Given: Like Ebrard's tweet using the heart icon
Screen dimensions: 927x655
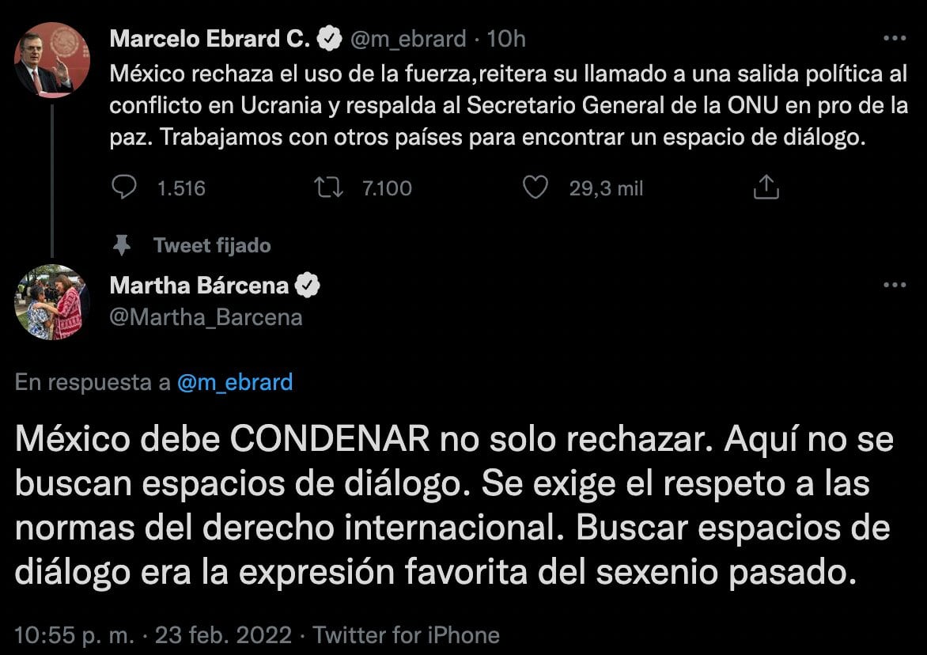Looking at the screenshot, I should pos(537,187).
